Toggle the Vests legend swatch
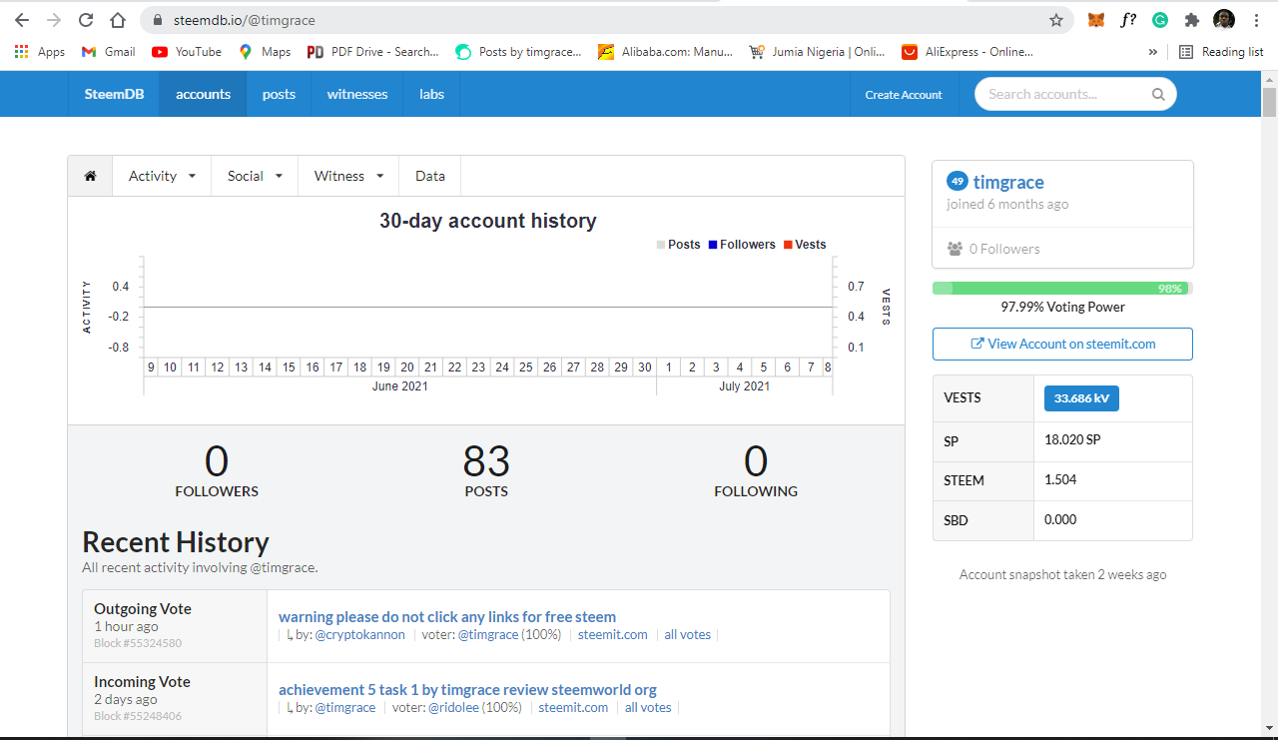 click(x=788, y=245)
